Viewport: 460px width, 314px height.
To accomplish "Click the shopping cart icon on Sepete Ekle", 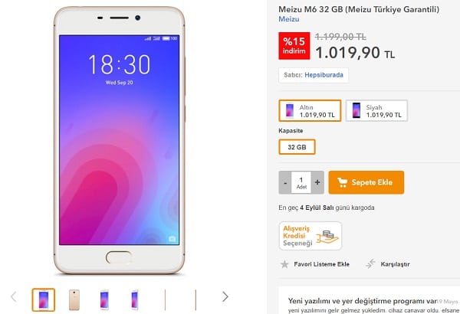I will [342, 182].
